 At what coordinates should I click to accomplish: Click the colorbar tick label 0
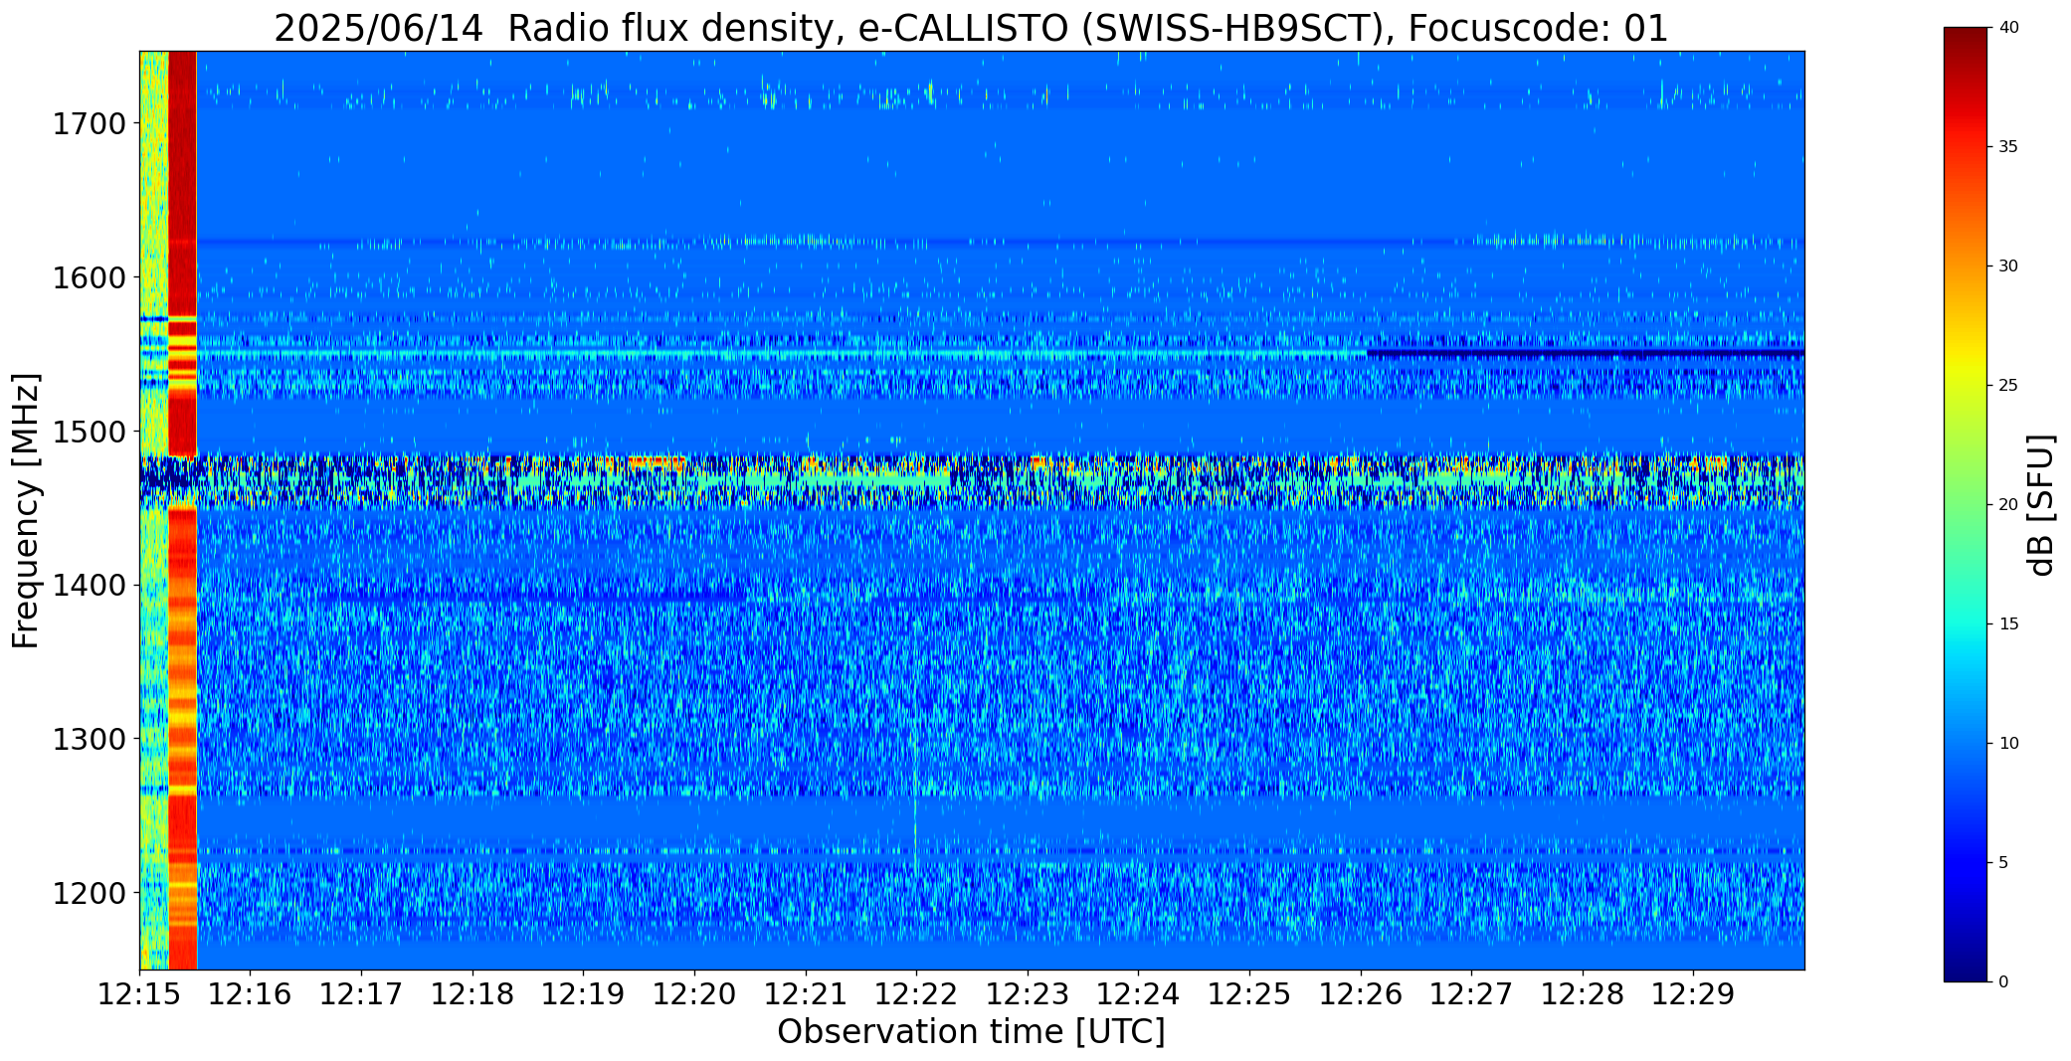[2003, 982]
